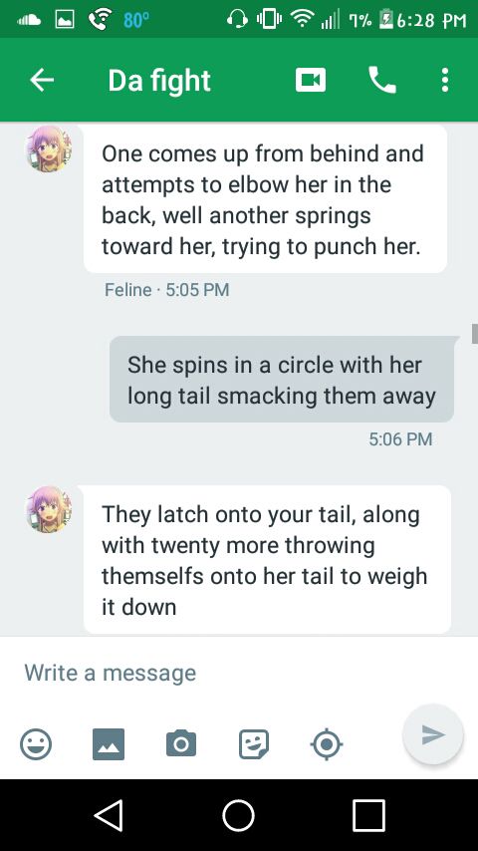This screenshot has height=851, width=478.
Task: Tap the Android recent apps square
Action: tap(368, 815)
